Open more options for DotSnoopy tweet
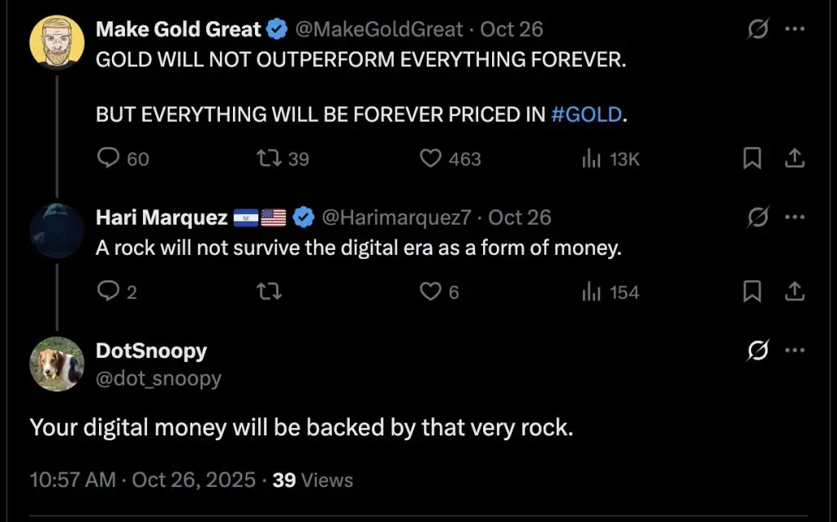 794,351
